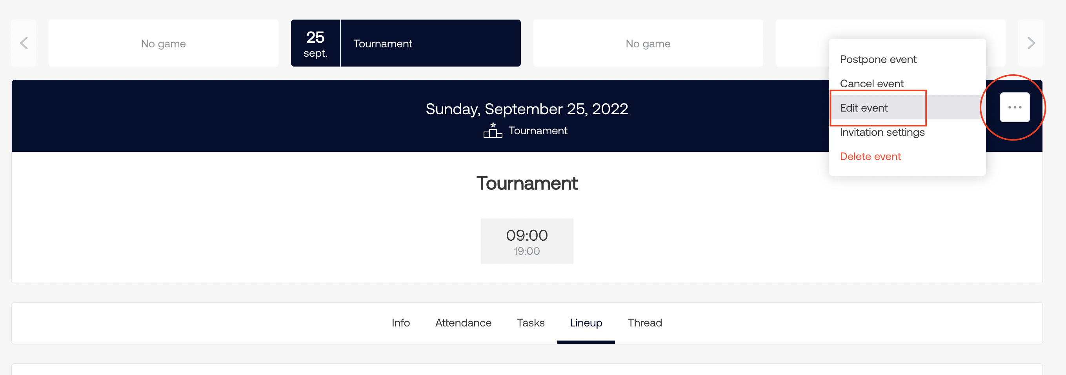Click the first No game card

point(164,43)
